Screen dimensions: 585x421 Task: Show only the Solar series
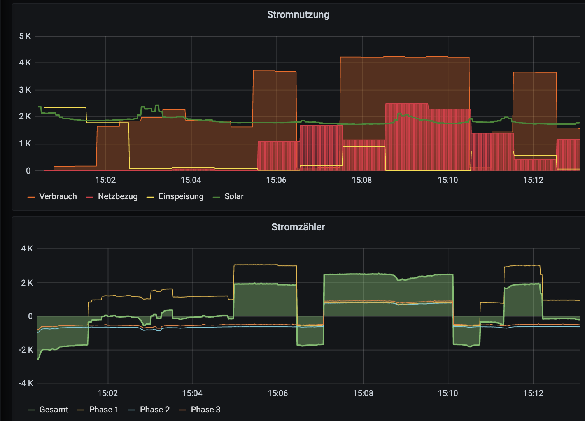(x=234, y=196)
